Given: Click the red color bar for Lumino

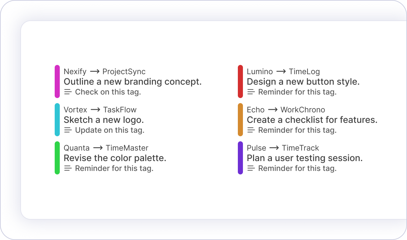Looking at the screenshot, I should coord(240,81).
